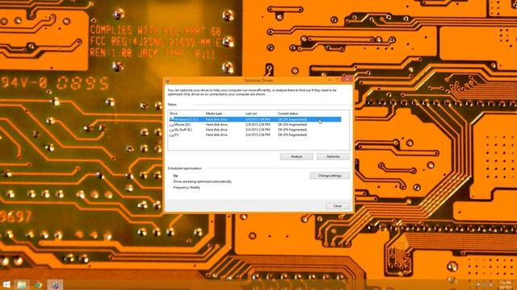Minimize the Optimize Drives window
This screenshot has width=517, height=290.
[330, 80]
